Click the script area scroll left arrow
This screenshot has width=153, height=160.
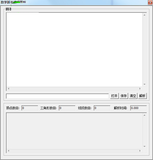click(9, 89)
